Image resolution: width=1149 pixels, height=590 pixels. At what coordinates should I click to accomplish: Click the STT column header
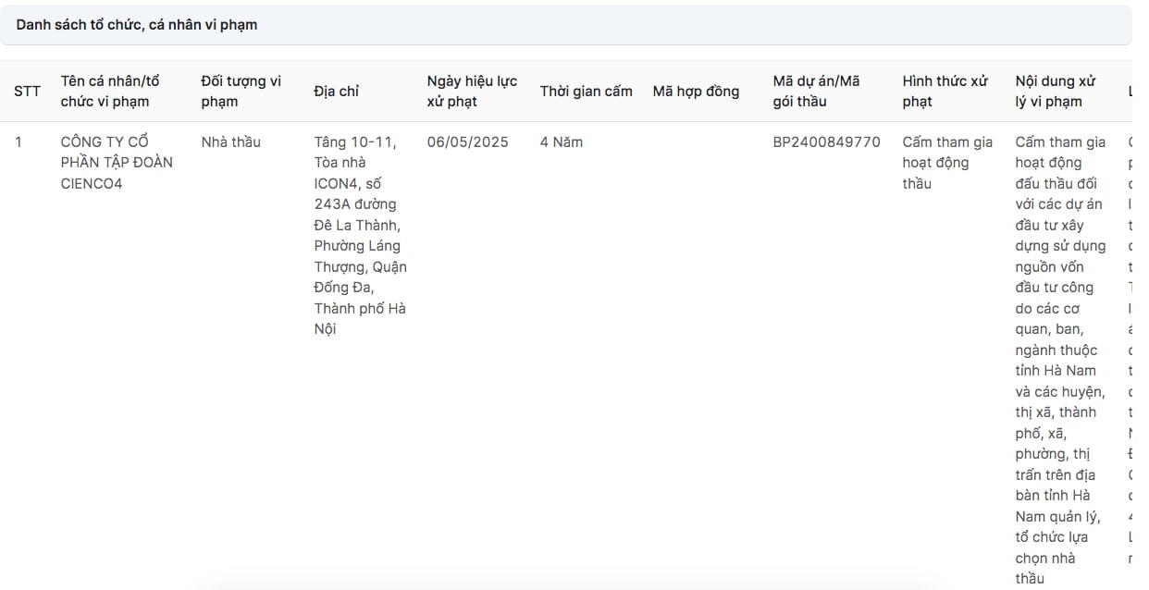tap(27, 92)
